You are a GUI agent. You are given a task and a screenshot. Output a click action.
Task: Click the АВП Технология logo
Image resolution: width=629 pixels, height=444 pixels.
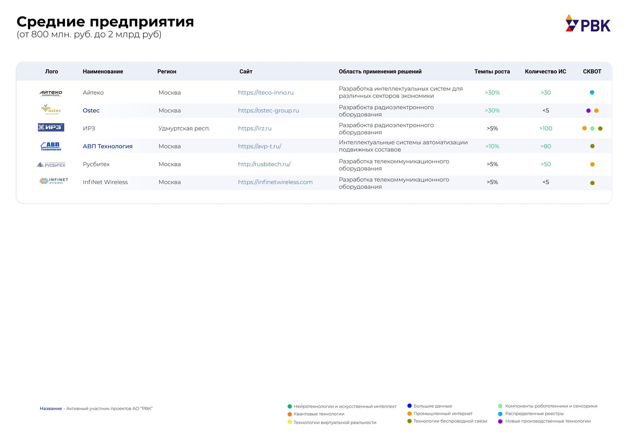pyautogui.click(x=51, y=146)
